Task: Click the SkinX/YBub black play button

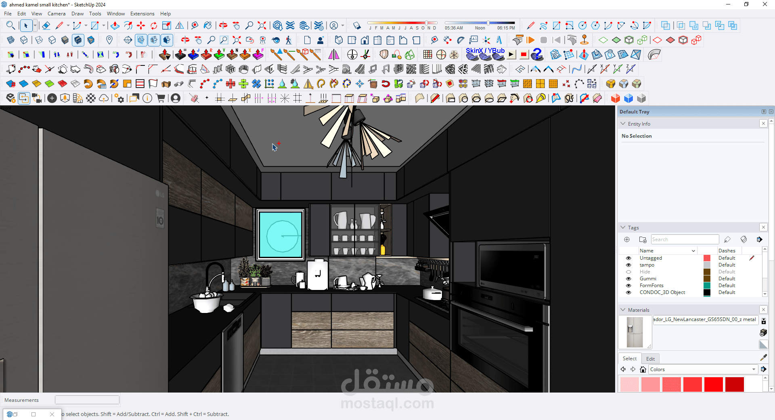Action: click(x=511, y=55)
